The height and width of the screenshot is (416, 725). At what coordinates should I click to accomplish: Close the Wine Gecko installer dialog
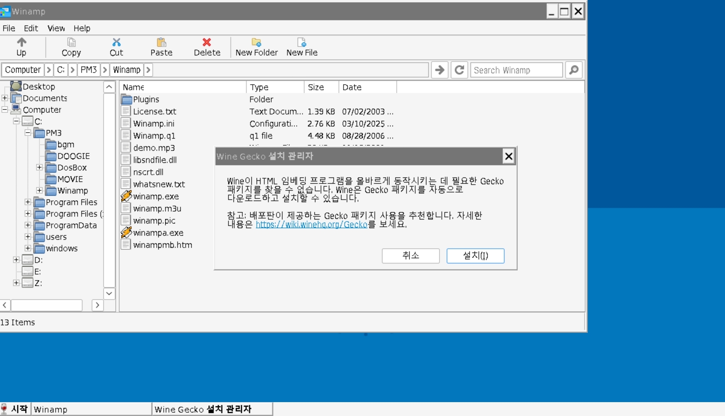tap(509, 156)
